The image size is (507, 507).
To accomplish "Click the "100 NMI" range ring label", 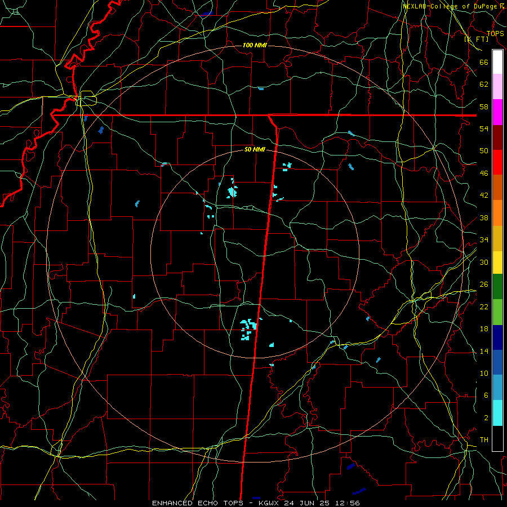I will click(x=255, y=45).
